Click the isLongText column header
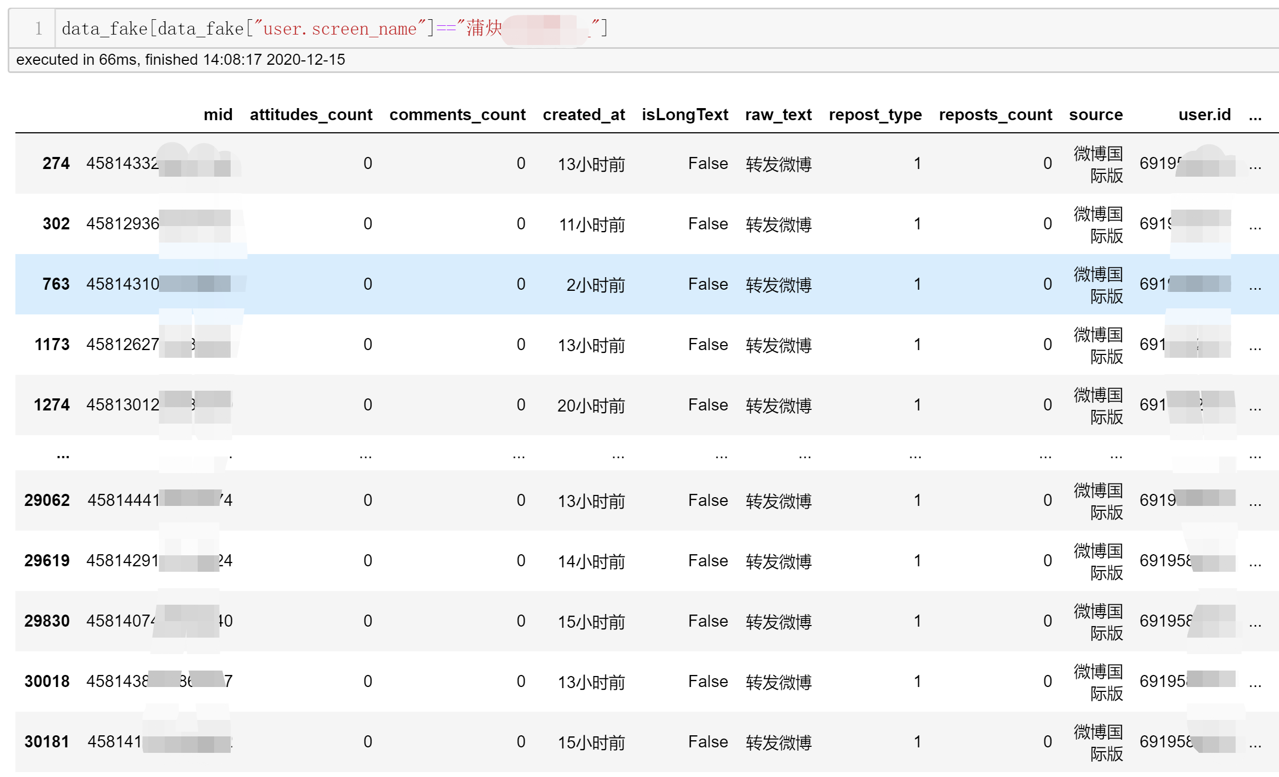 (x=684, y=115)
